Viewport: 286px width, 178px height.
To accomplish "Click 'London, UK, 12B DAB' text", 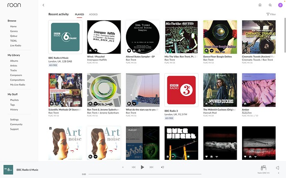I will [x=60, y=61].
